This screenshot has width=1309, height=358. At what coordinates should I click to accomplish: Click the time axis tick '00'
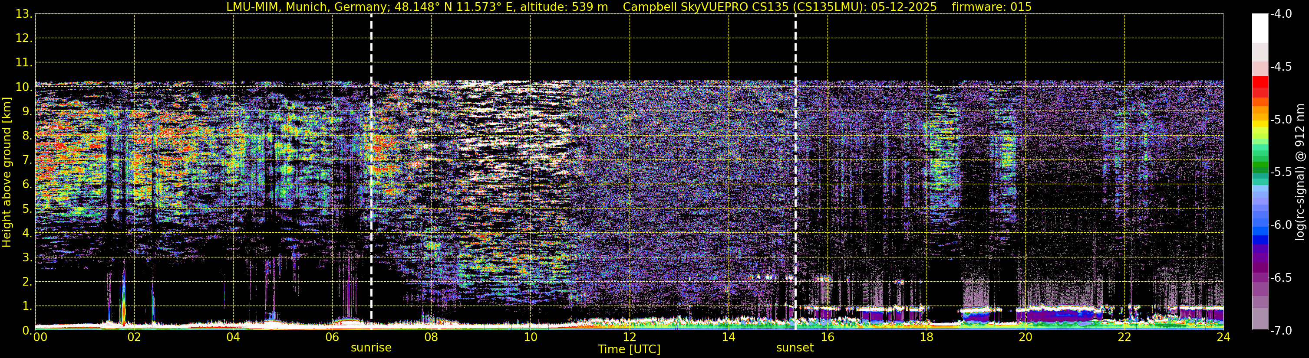point(40,337)
